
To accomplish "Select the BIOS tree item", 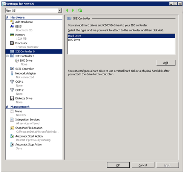I will [18, 26].
